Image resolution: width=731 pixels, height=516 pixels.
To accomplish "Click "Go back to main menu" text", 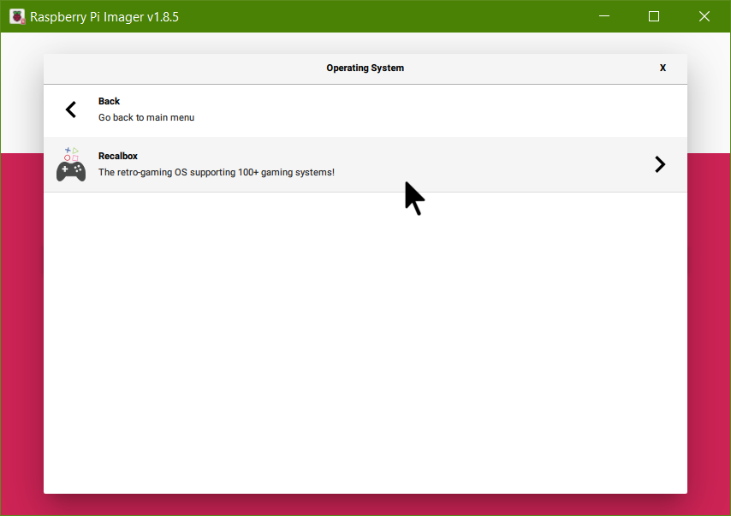I will [x=146, y=117].
